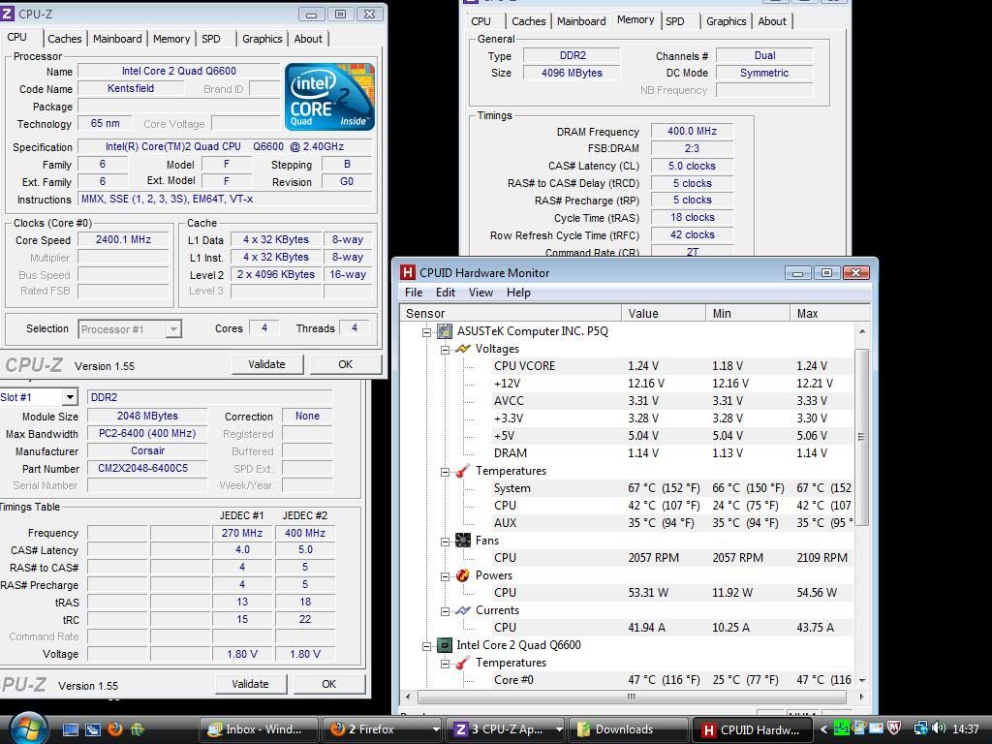Click the thermometer icon under Intel Core 2 Quad Q6600
This screenshot has width=992, height=744.
pyautogui.click(x=463, y=663)
